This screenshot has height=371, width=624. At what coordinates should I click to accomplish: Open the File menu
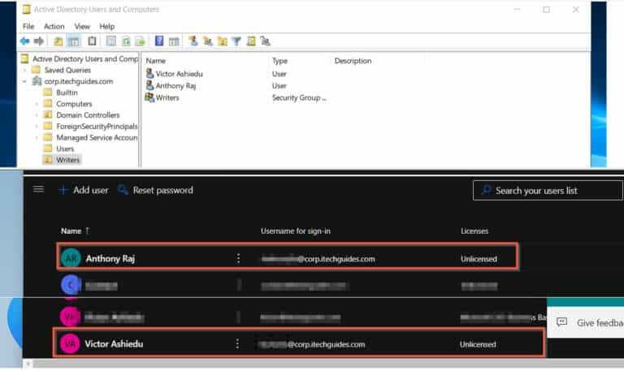28,26
